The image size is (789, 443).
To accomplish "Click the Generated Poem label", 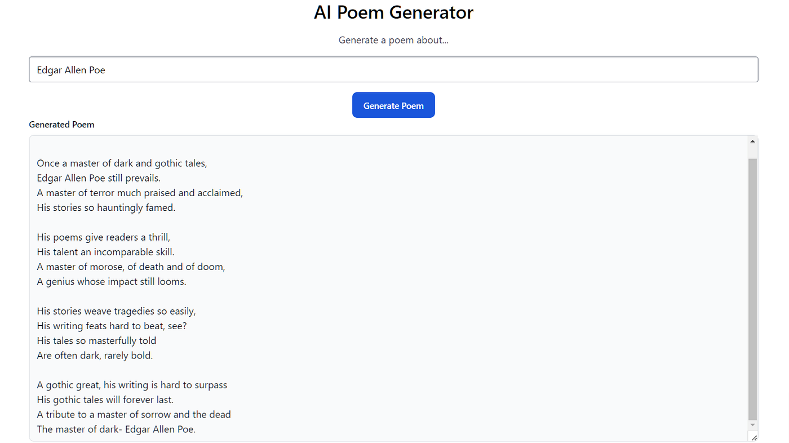I will click(61, 125).
